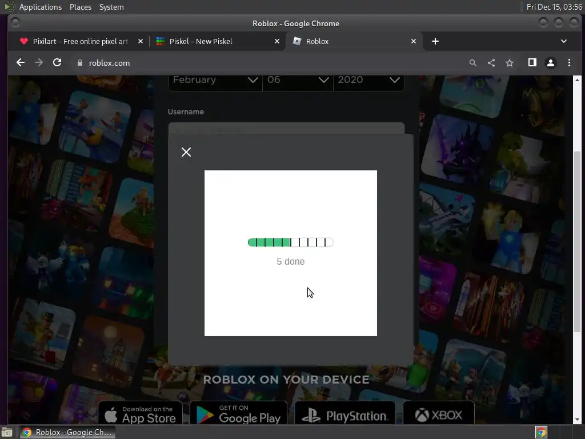Open the Places menu
Viewport: 585px width, 439px height.
click(x=80, y=7)
